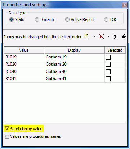
Task: Open the Delete dropdown arrow
Action: click(x=108, y=36)
